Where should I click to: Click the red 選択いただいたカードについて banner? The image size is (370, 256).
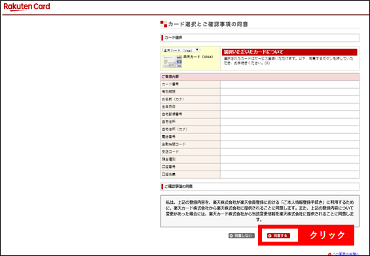289,52
